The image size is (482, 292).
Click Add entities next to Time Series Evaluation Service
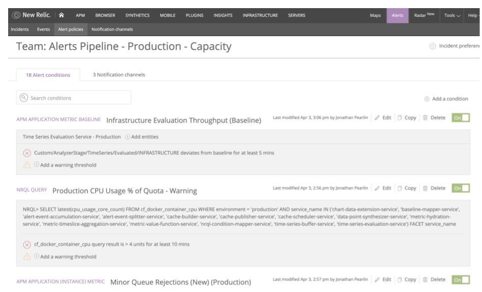(x=141, y=137)
